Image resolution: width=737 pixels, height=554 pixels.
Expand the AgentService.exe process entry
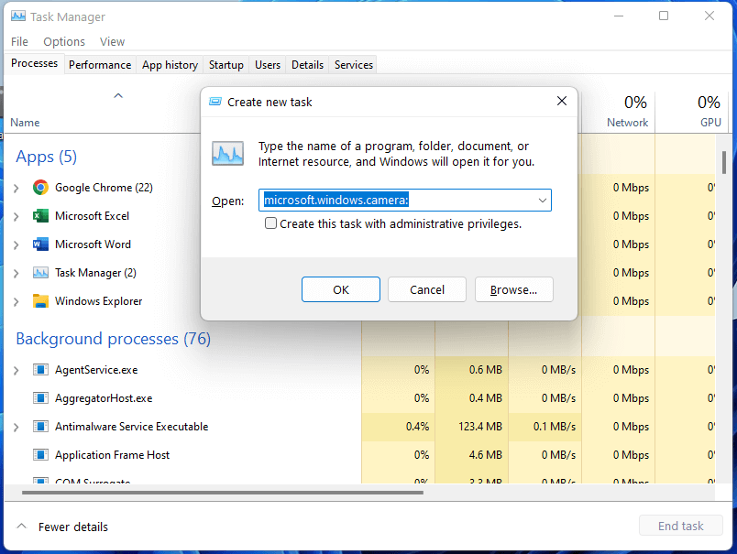[x=16, y=371]
